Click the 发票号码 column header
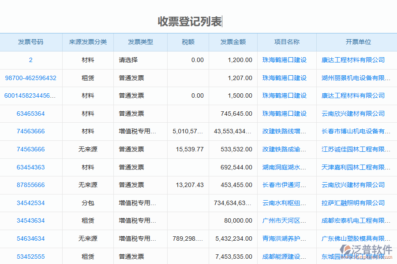This screenshot has width=397, height=264. coord(30,42)
